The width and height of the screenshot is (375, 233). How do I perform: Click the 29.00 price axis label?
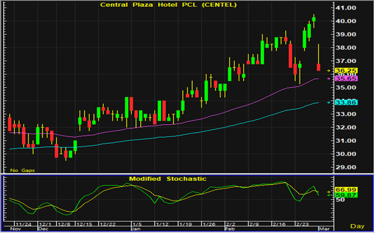tap(345, 167)
